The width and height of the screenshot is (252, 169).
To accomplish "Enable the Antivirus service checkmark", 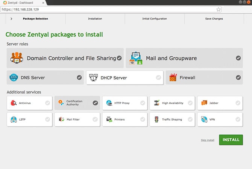I will [47, 103].
